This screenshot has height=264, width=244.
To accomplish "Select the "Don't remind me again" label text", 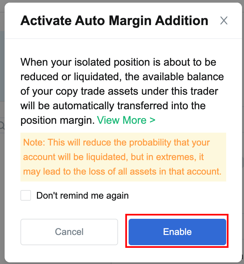I will 82,196.
